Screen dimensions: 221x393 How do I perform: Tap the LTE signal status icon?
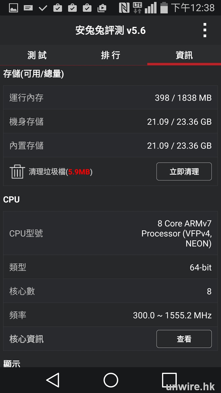pos(138,8)
